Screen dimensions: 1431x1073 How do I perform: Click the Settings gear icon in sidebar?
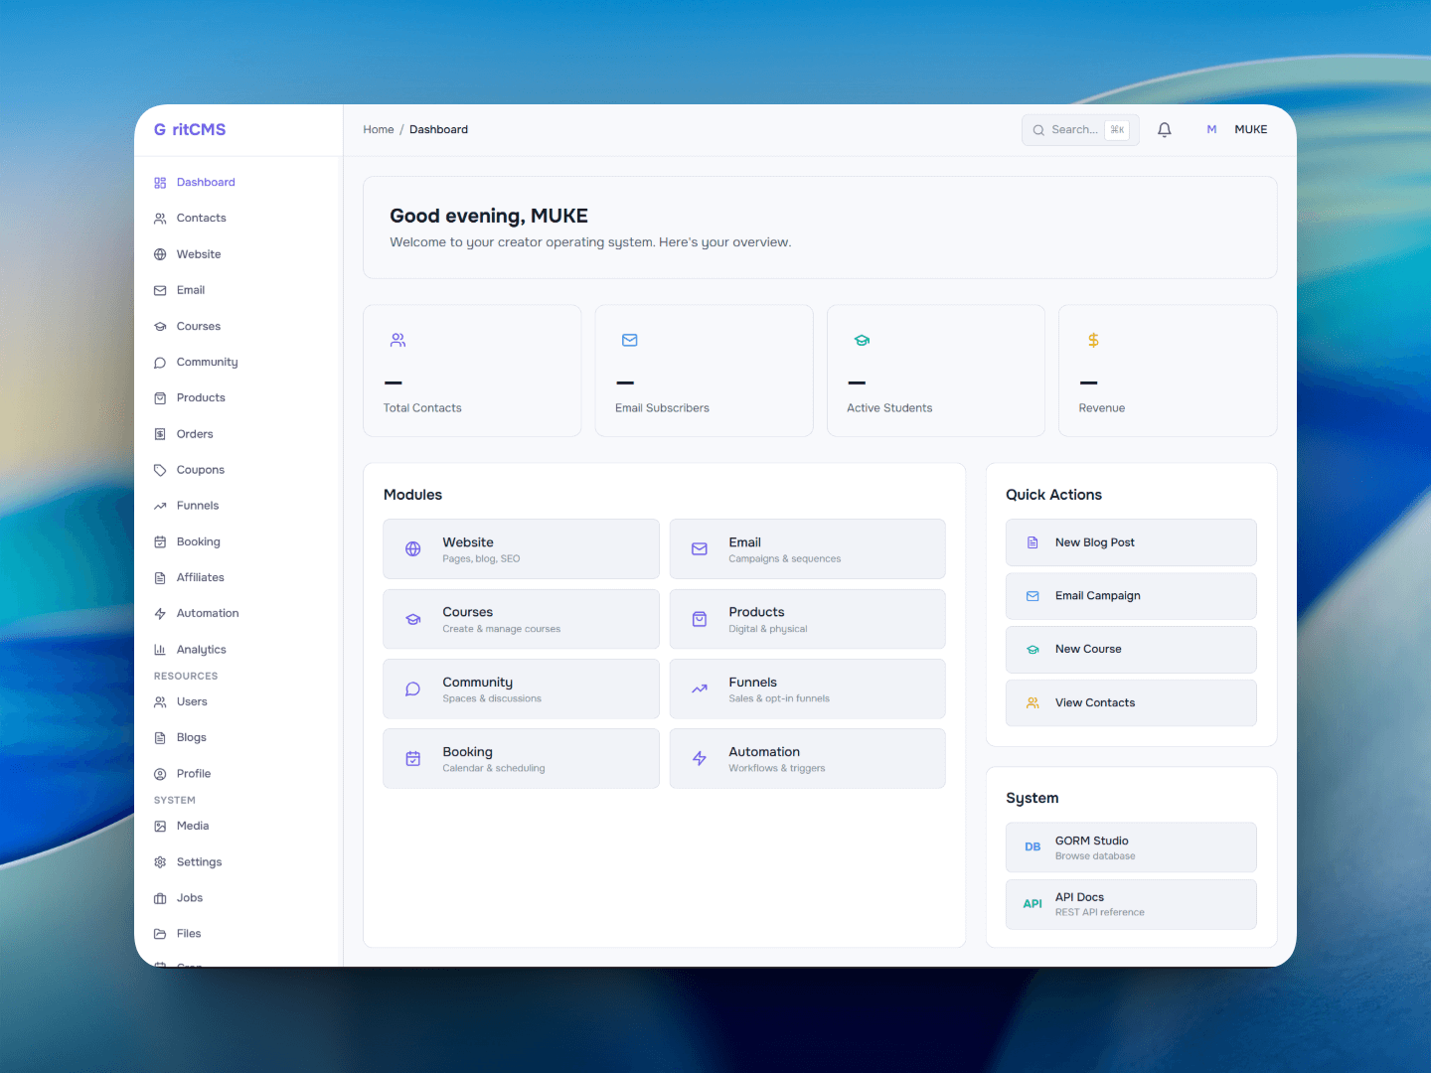click(x=160, y=862)
